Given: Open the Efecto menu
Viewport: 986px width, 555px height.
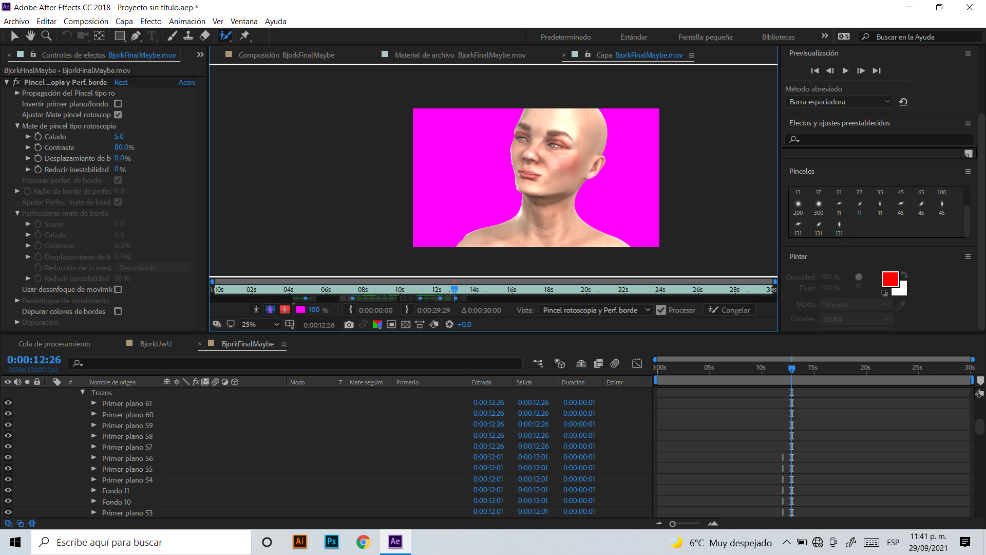Looking at the screenshot, I should pos(151,22).
